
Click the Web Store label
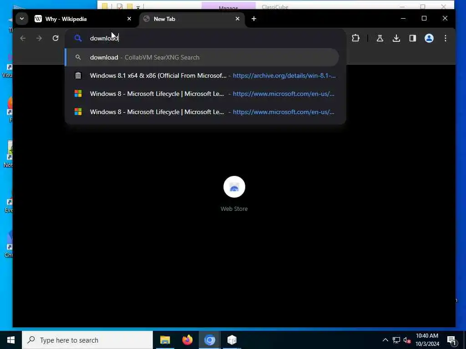point(234,209)
